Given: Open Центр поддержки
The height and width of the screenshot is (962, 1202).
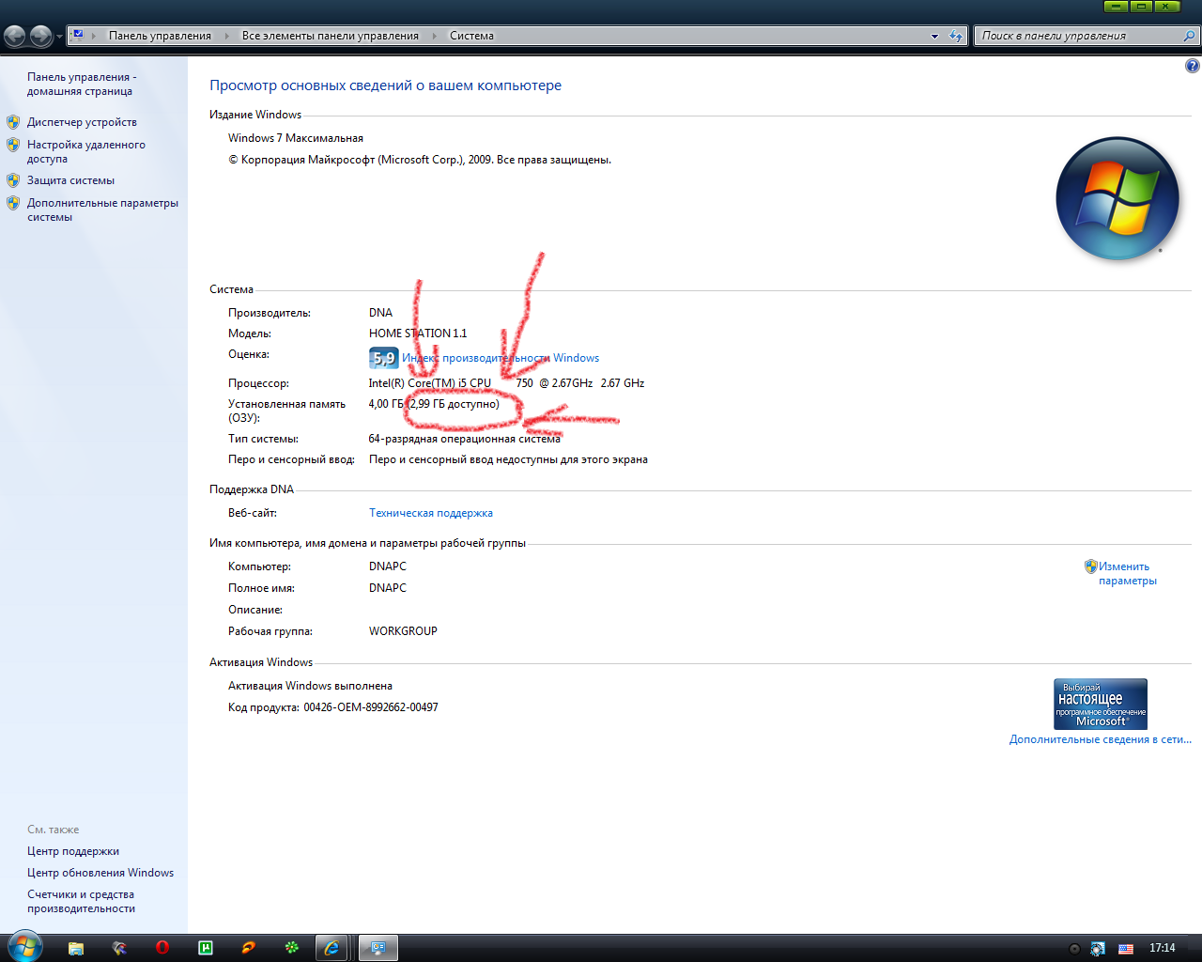Looking at the screenshot, I should coord(73,851).
